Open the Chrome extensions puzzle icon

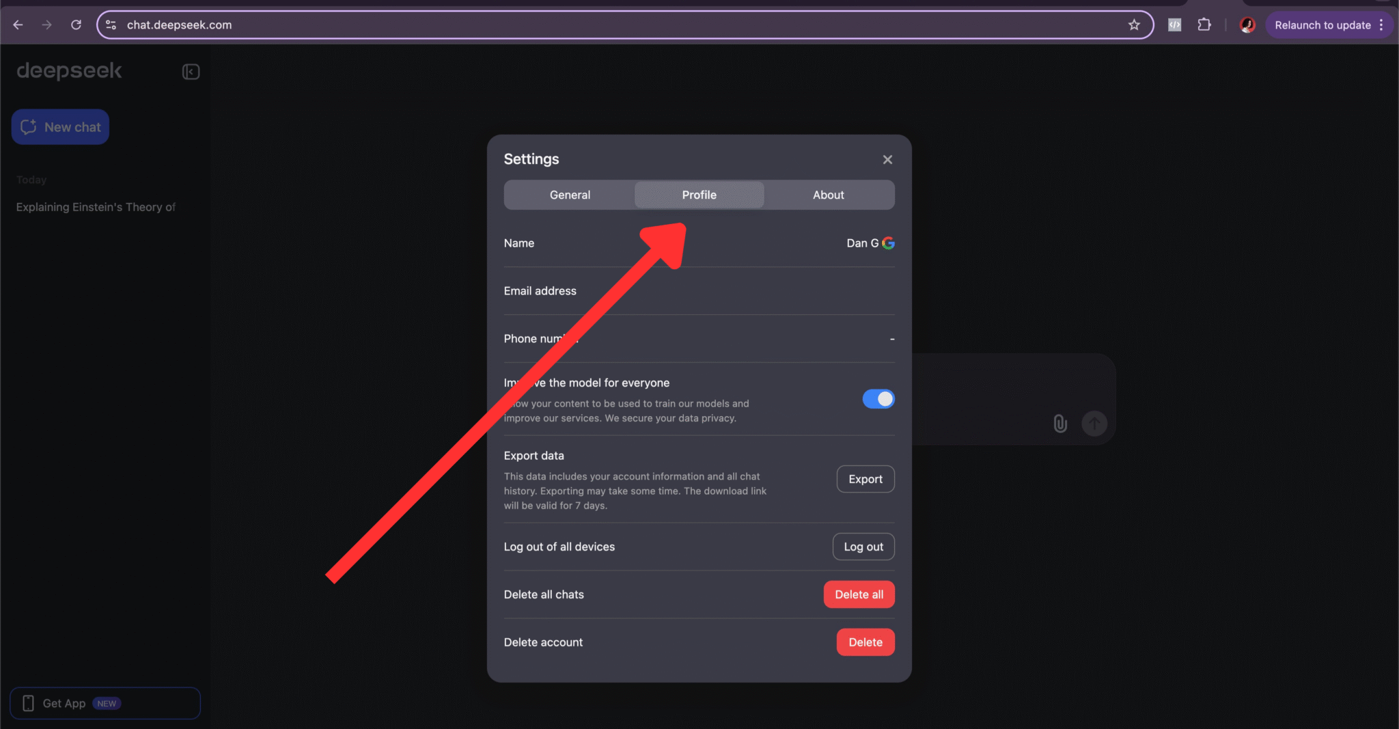tap(1204, 25)
